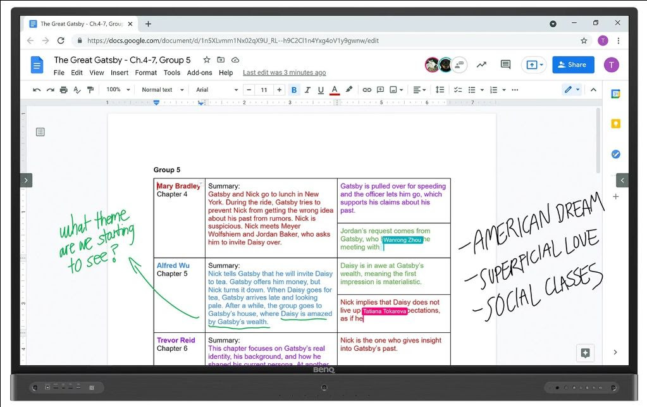647x407 pixels.
Task: Add a comment from the toolbar icon
Action: coord(381,90)
